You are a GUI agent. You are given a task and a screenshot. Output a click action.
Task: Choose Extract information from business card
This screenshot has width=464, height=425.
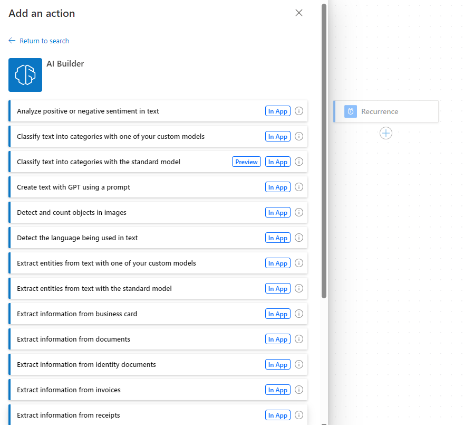click(x=158, y=314)
